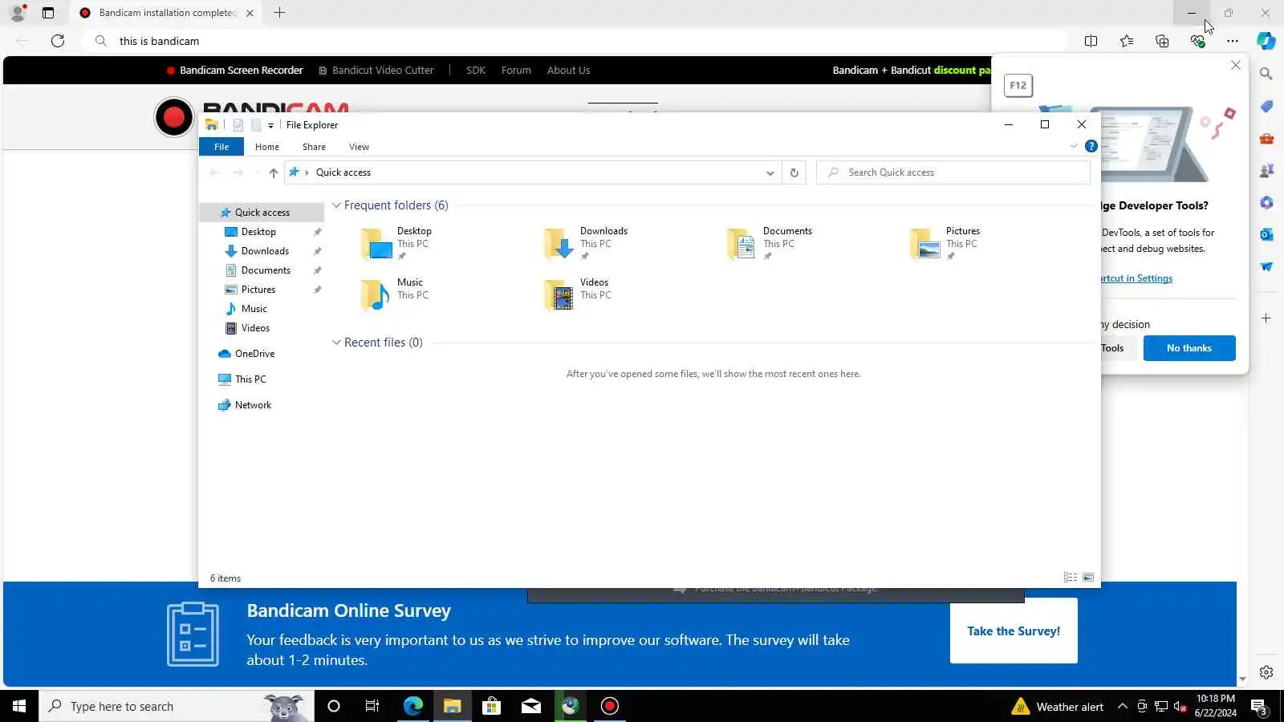Select the Documents folder in Frequent folders

pyautogui.click(x=770, y=244)
